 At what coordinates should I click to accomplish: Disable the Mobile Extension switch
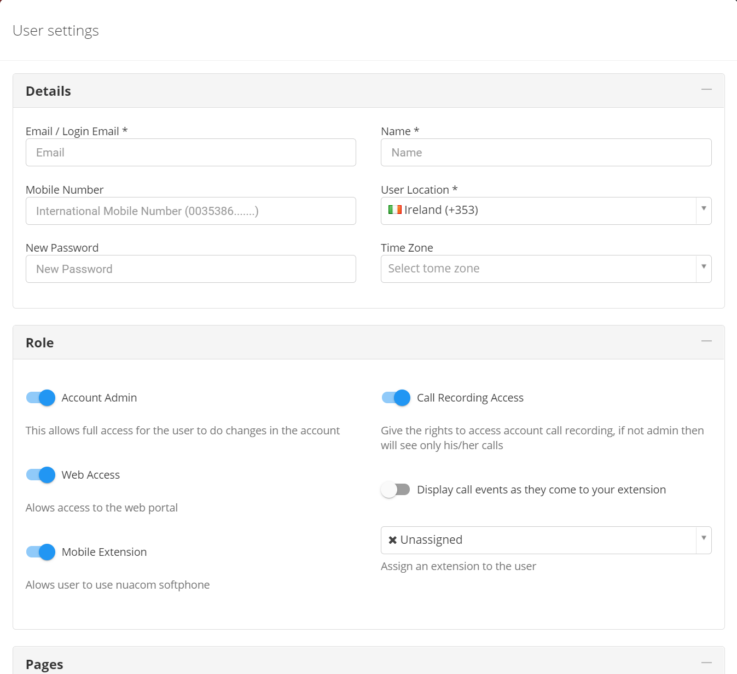[40, 552]
